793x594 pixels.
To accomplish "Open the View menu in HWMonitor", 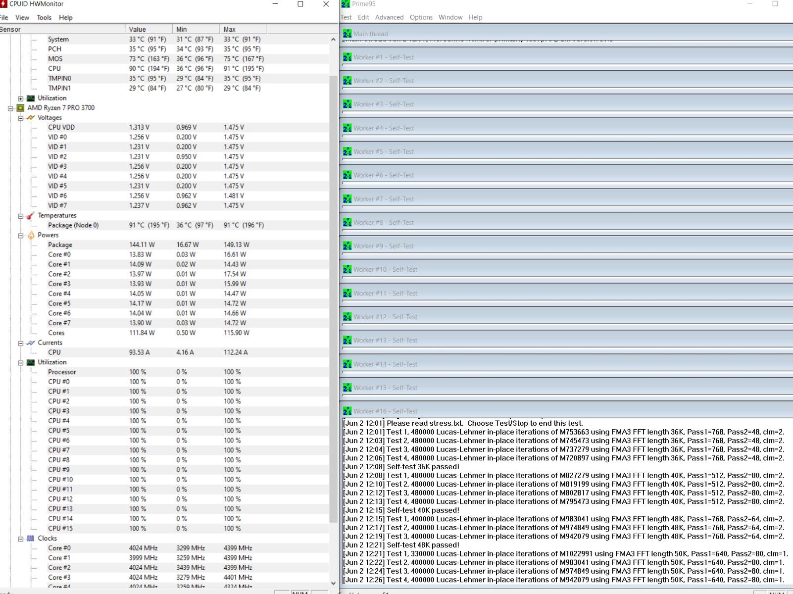I will click(x=22, y=17).
